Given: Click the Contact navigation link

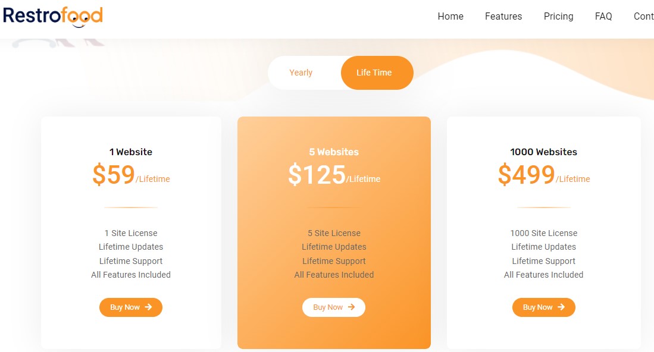Looking at the screenshot, I should click(x=644, y=17).
